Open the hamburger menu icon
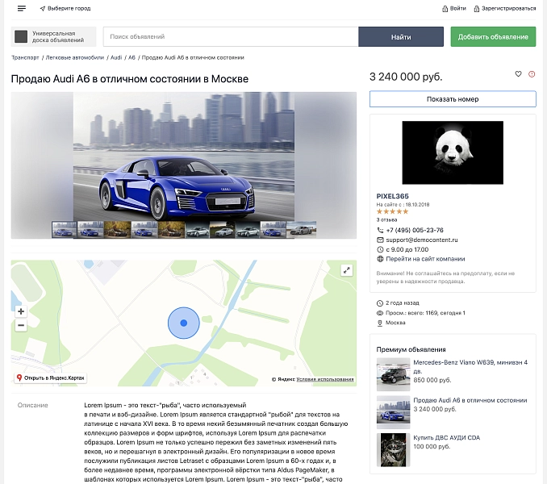Viewport: 547px width, 484px height. click(x=22, y=8)
